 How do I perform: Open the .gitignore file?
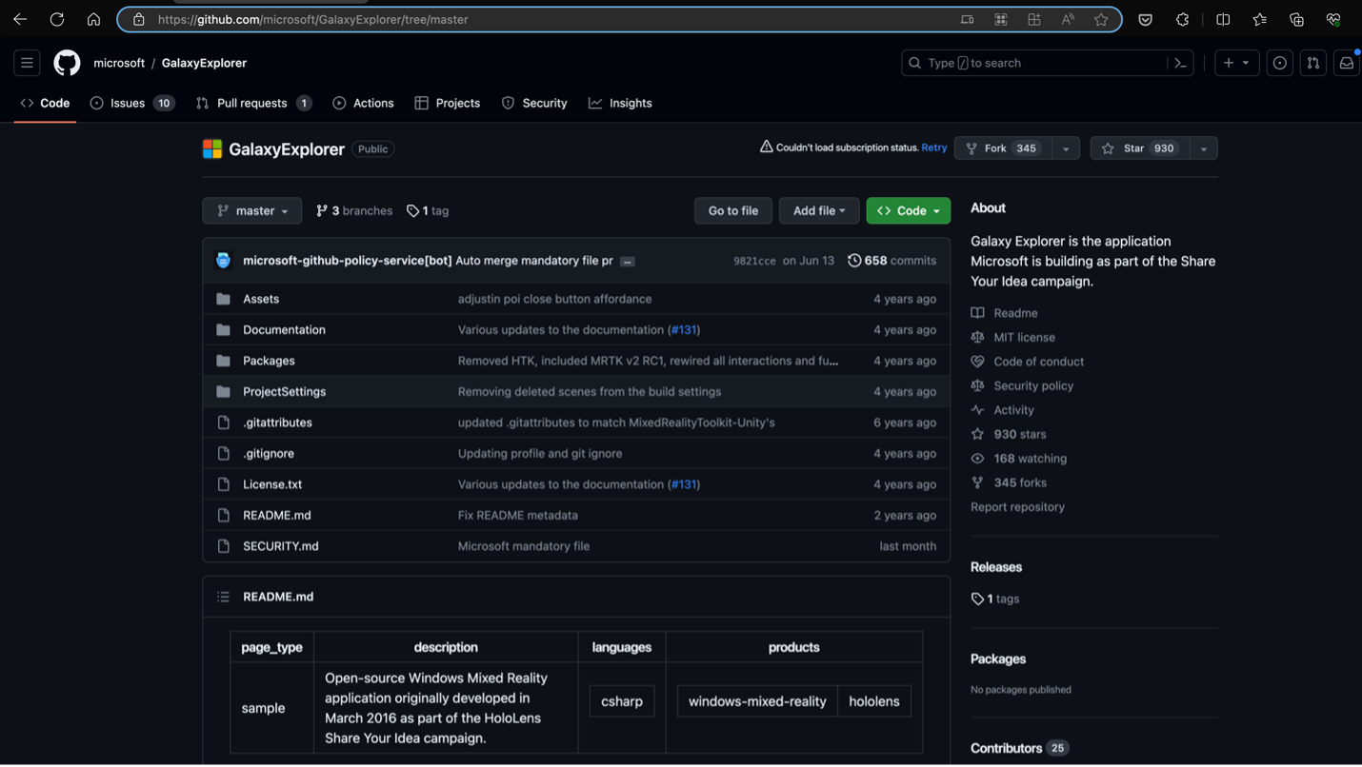(269, 453)
